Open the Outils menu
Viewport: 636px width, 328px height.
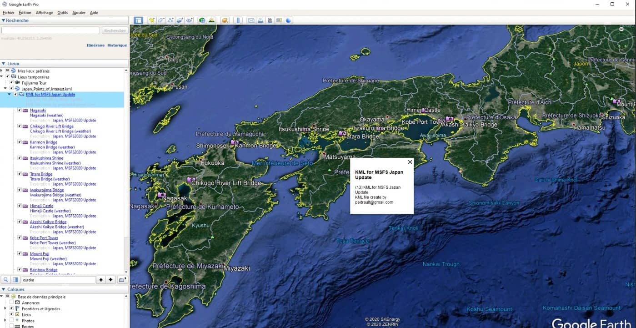62,13
